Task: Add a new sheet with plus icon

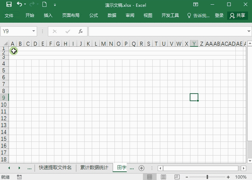Action: pos(141,168)
